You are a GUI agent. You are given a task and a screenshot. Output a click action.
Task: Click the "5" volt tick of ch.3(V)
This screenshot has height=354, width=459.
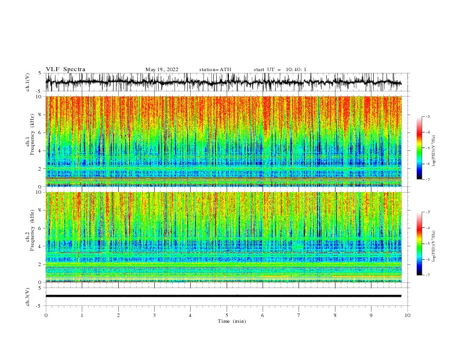(x=40, y=288)
